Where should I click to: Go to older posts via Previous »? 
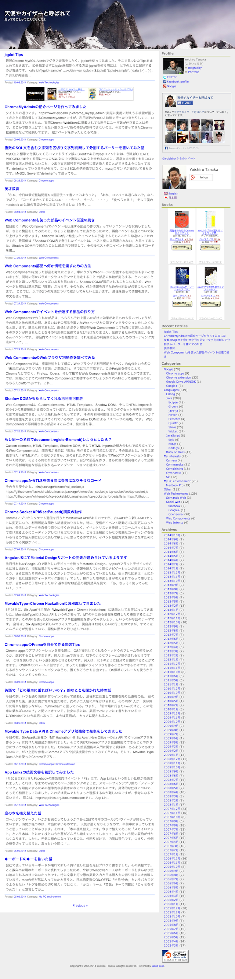pos(80,905)
